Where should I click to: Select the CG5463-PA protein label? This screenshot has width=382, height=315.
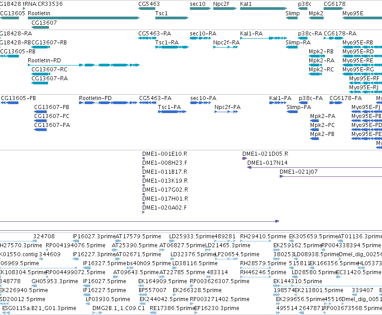(155, 98)
